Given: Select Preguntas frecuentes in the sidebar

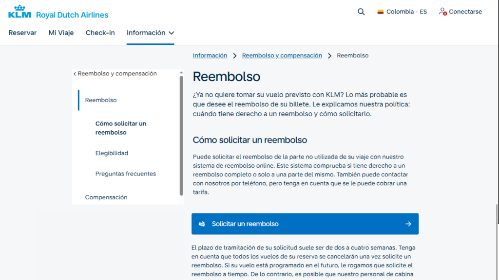Looking at the screenshot, I should [126, 174].
